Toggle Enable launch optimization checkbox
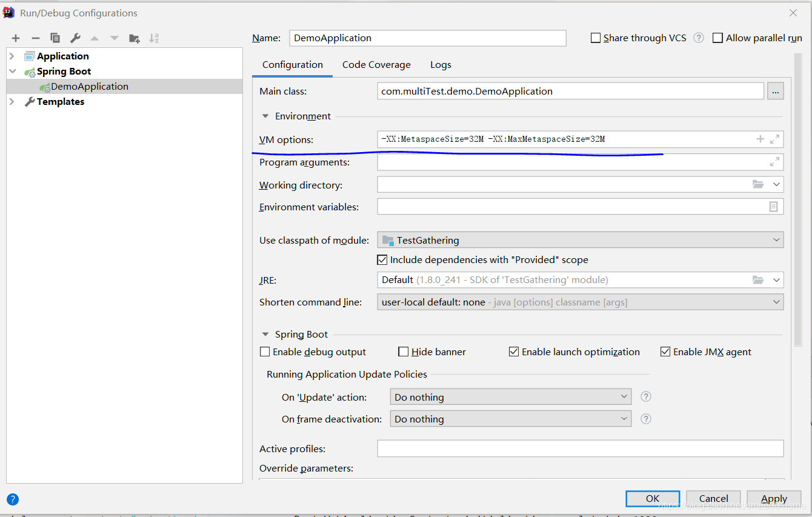This screenshot has width=812, height=517. [x=514, y=352]
